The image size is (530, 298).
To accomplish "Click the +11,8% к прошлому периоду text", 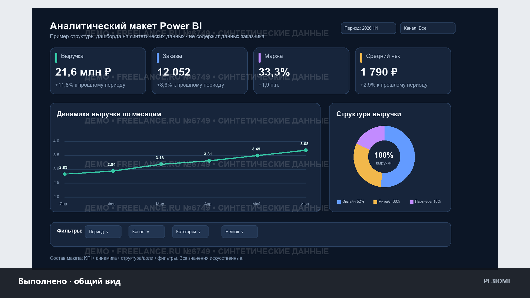I will tap(90, 85).
